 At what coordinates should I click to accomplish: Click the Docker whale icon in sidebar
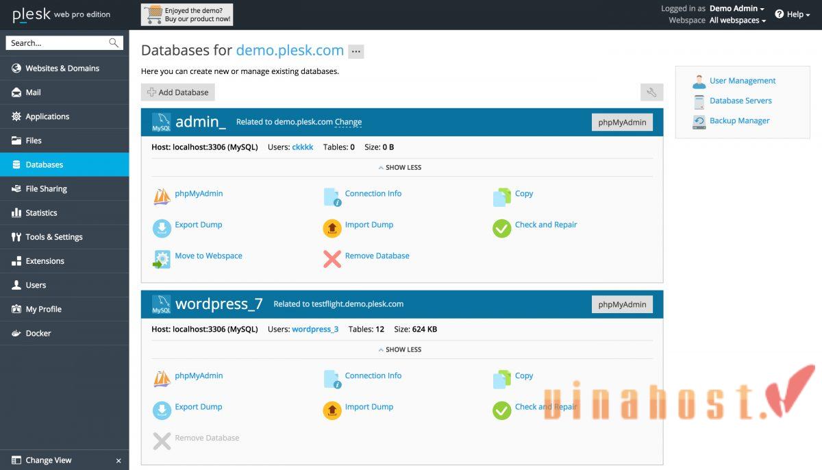pos(16,333)
